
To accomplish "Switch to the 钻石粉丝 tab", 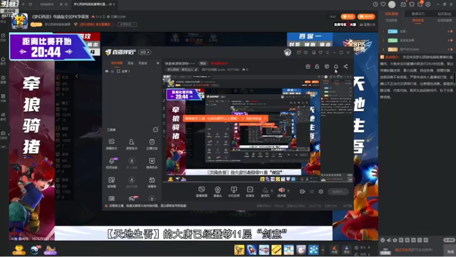I will click(445, 14).
